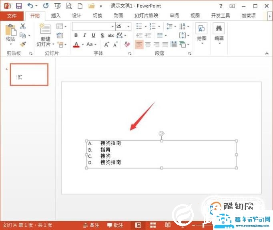The width and height of the screenshot is (273, 230).
Task: Toggle Italic formatting
Action: click(x=84, y=36)
